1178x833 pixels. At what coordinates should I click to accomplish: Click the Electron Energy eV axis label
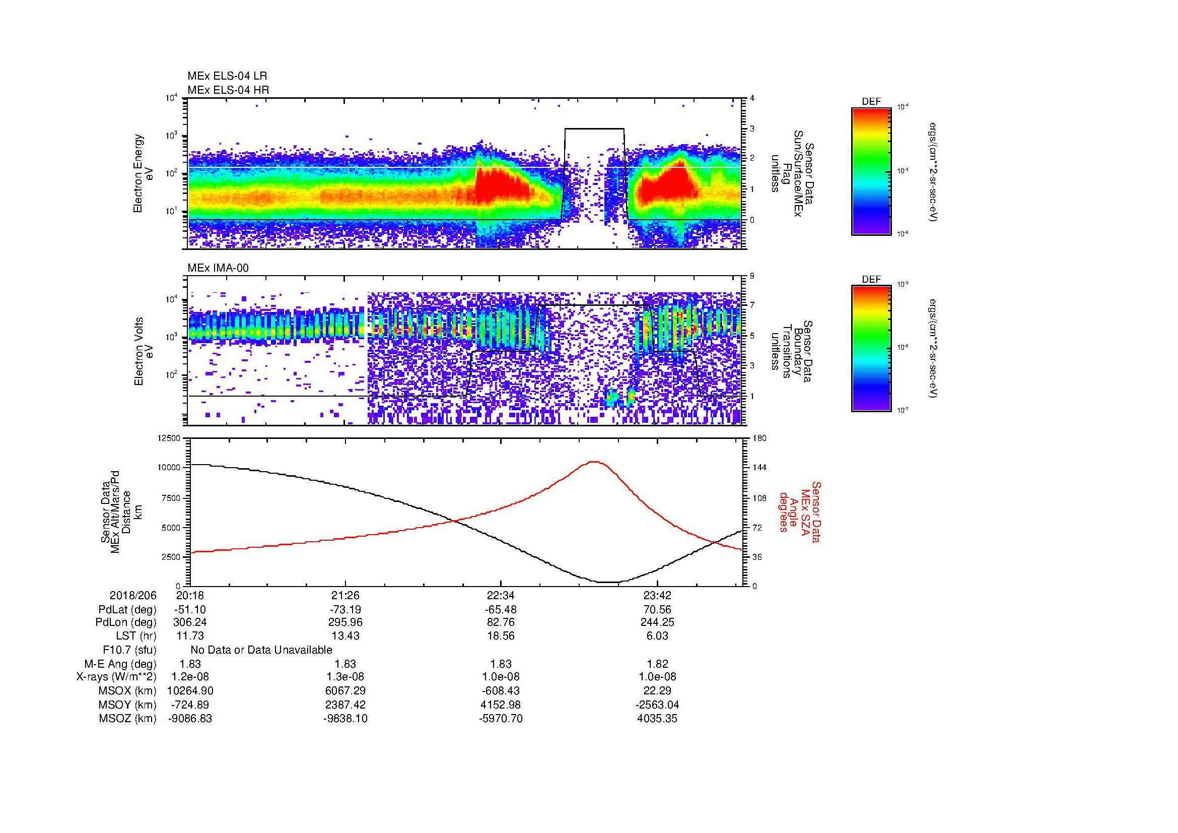tap(143, 173)
